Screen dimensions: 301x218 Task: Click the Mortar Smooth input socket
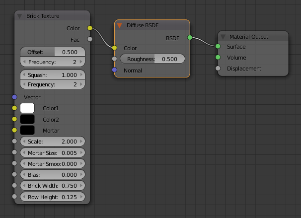click(14, 163)
